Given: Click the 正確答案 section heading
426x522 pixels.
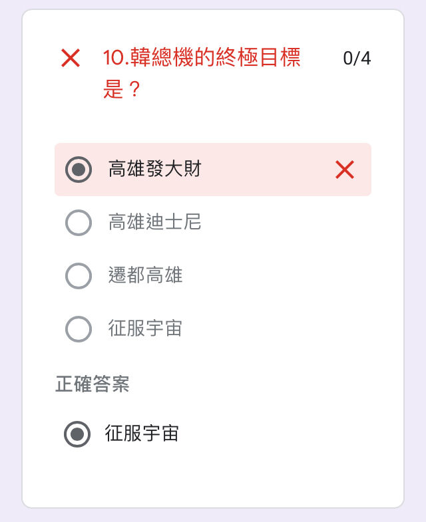Looking at the screenshot, I should point(93,384).
